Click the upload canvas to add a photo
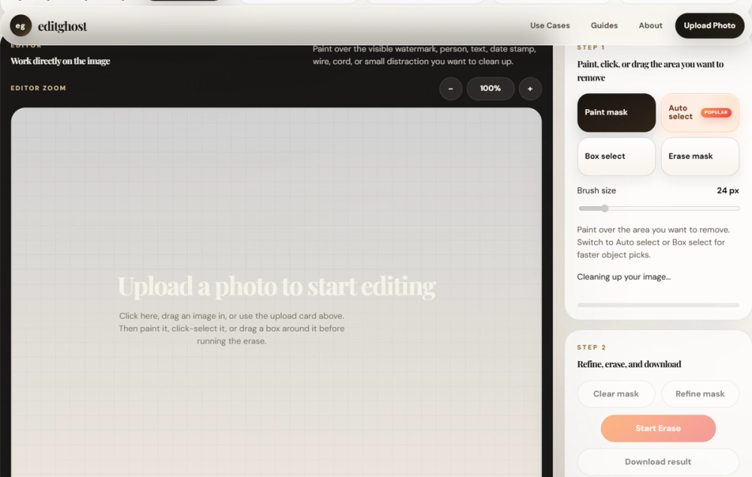The height and width of the screenshot is (477, 752). [x=276, y=293]
